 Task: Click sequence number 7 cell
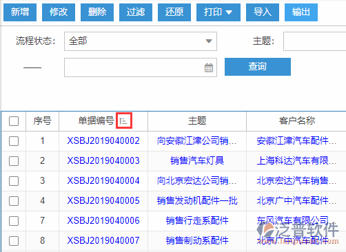click(x=42, y=220)
